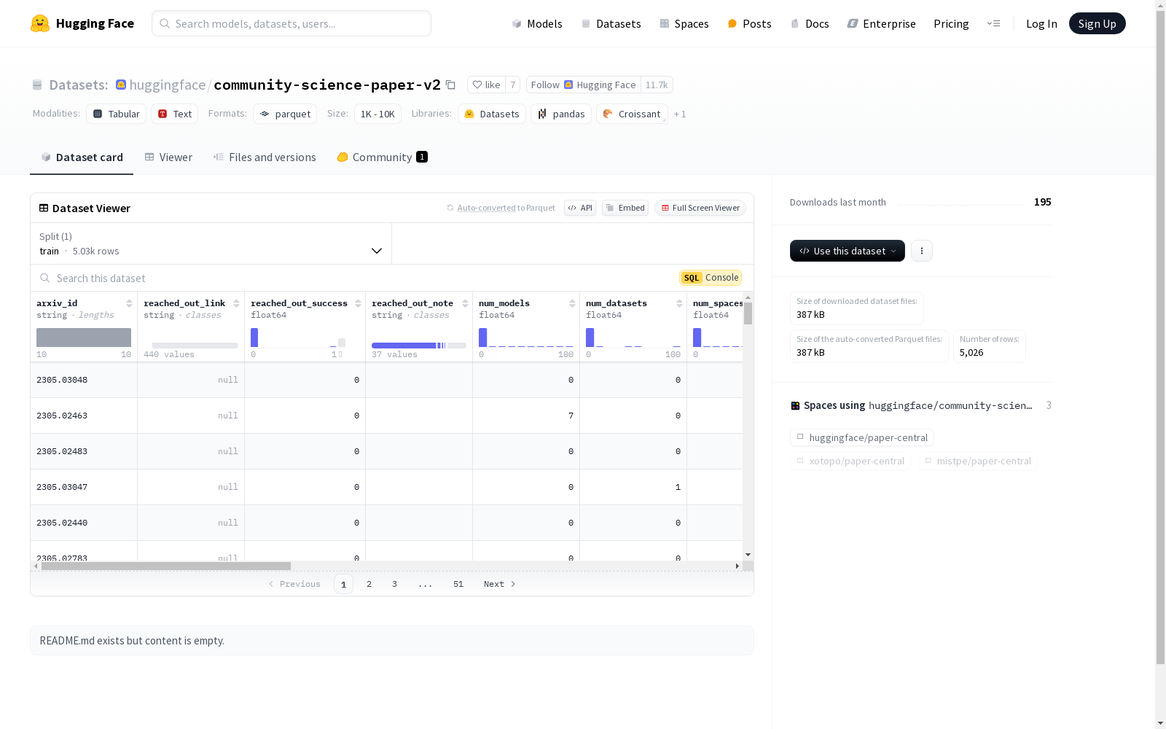1166x729 pixels.
Task: Open the Files and versions tab
Action: point(265,157)
